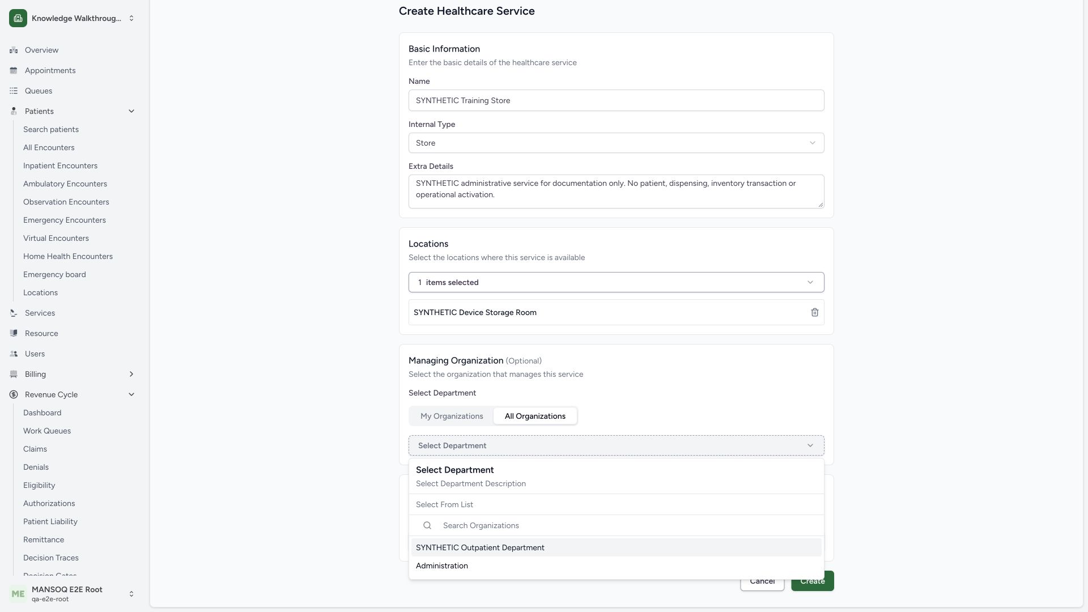
Task: Open Overview in the sidebar
Action: [x=41, y=50]
